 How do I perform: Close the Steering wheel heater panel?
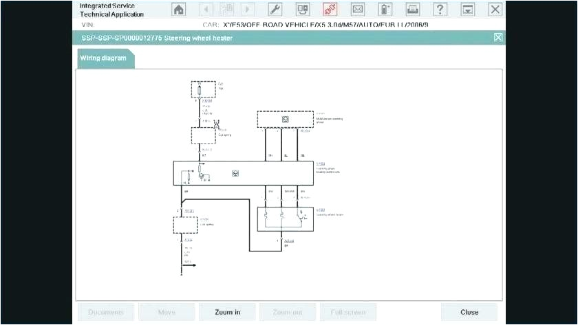[498, 37]
